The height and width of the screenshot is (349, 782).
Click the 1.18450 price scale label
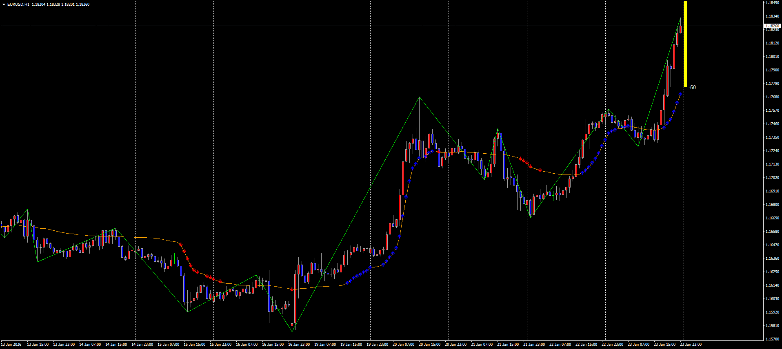[x=772, y=3]
